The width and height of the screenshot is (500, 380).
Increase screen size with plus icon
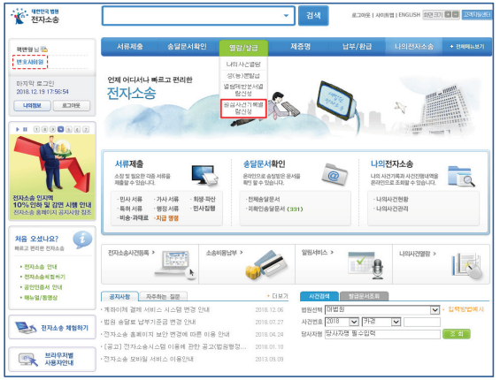pyautogui.click(x=448, y=14)
